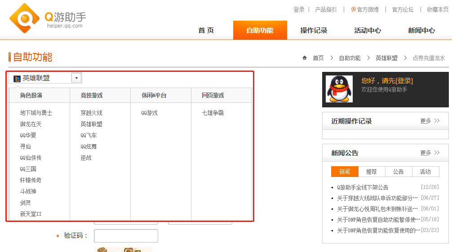Click the captcha image below 验证码 field

point(123,249)
